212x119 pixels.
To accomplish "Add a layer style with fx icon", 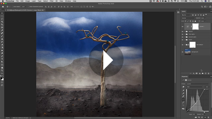I will click(x=194, y=73).
